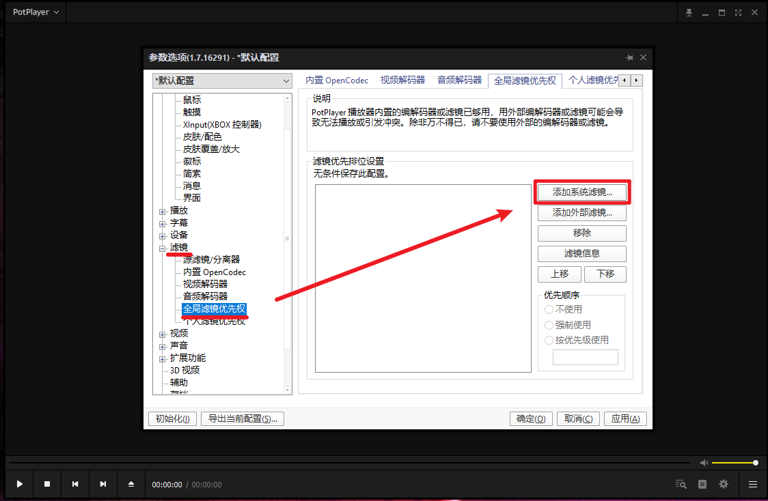Open the playlist search icon
Viewport: 768px width, 501px height.
click(x=681, y=484)
